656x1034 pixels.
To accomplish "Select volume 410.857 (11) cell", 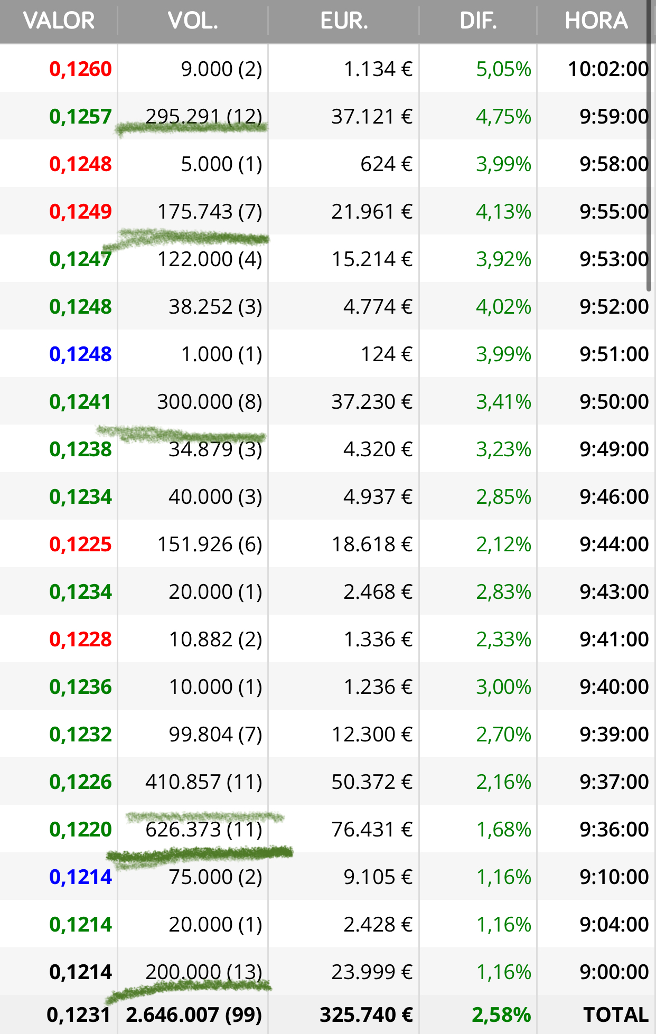I will coord(204,782).
